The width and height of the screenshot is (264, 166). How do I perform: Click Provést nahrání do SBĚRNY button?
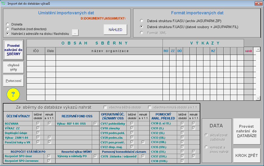tap(13, 50)
